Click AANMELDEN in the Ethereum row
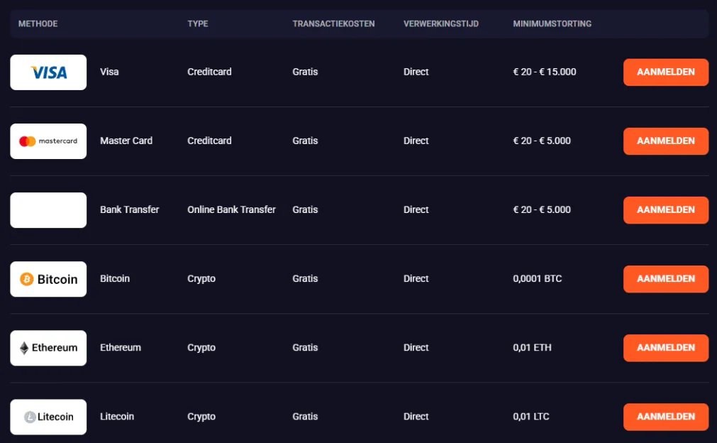 (666, 348)
